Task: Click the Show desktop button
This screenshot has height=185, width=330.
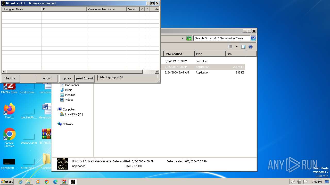Action: pyautogui.click(x=327, y=182)
